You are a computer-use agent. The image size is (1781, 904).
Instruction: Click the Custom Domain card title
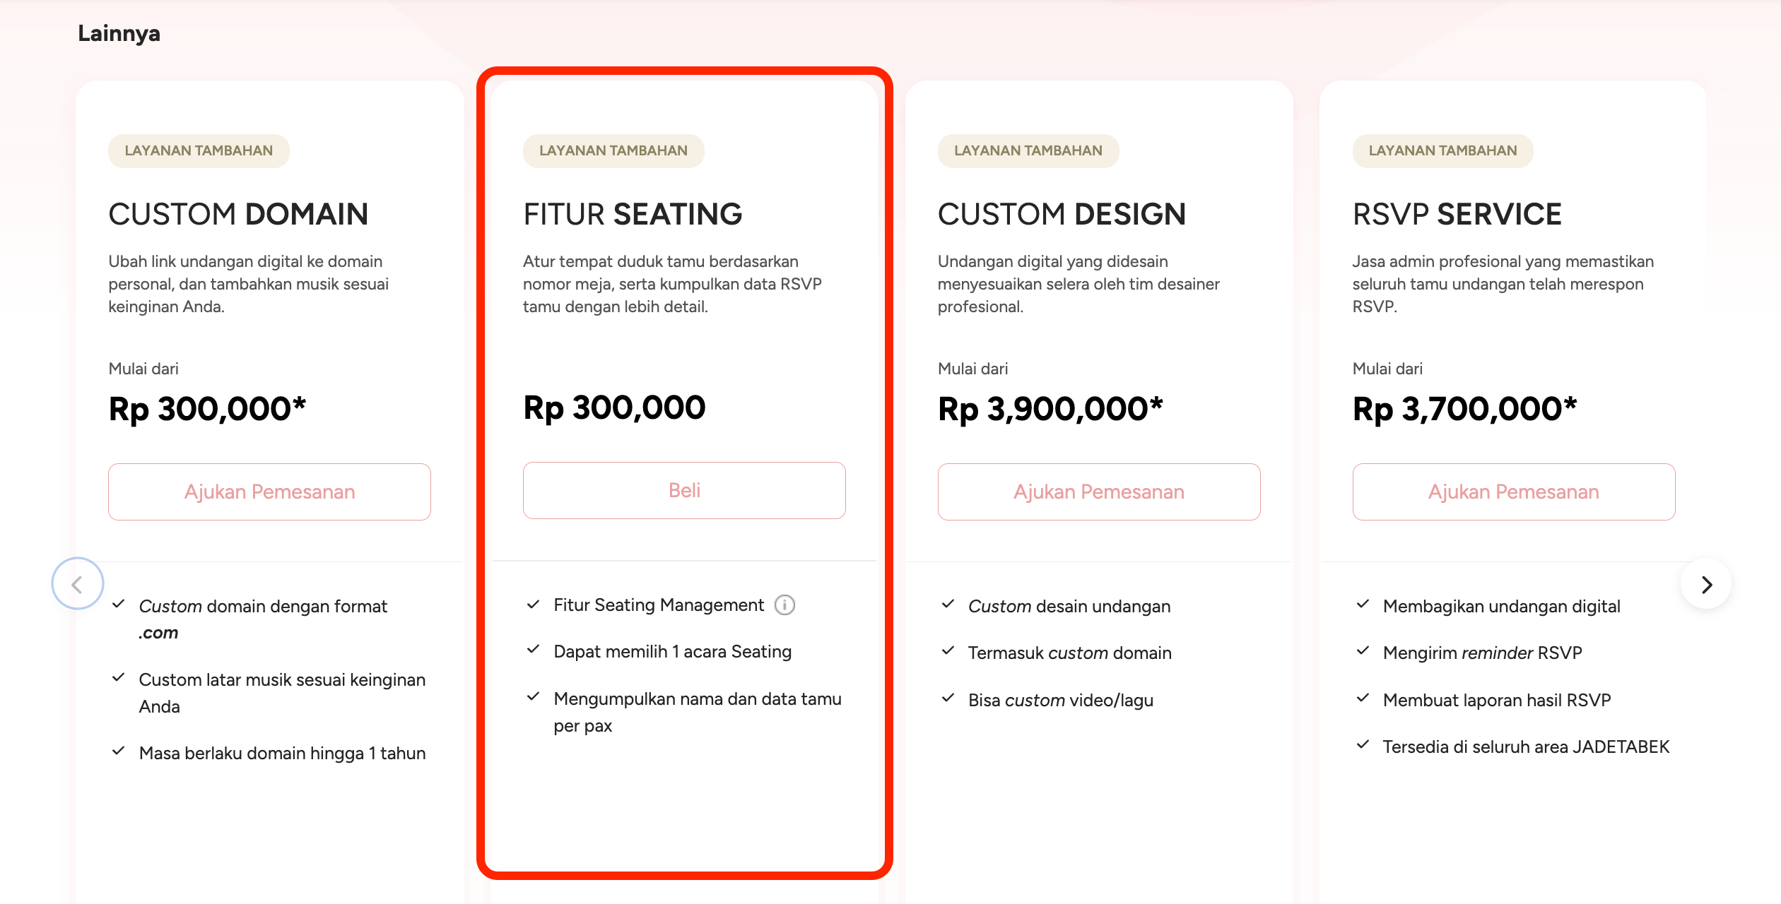click(238, 214)
